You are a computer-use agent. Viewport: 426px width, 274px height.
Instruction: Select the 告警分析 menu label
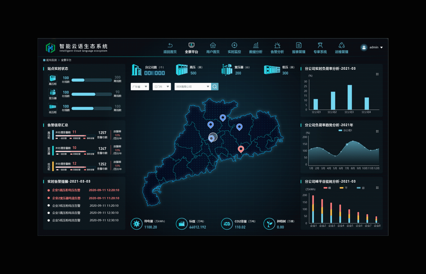coord(277,52)
